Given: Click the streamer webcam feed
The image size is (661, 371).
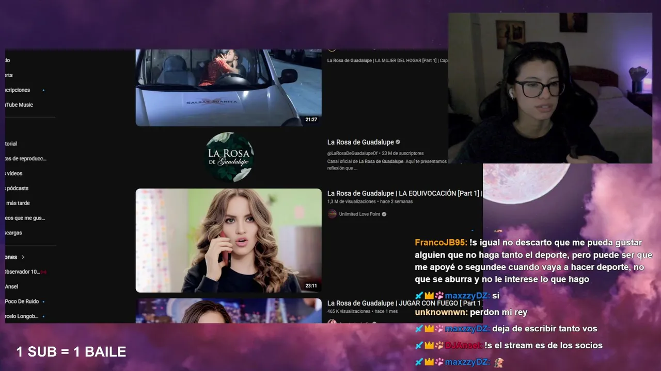Looking at the screenshot, I should 550,88.
